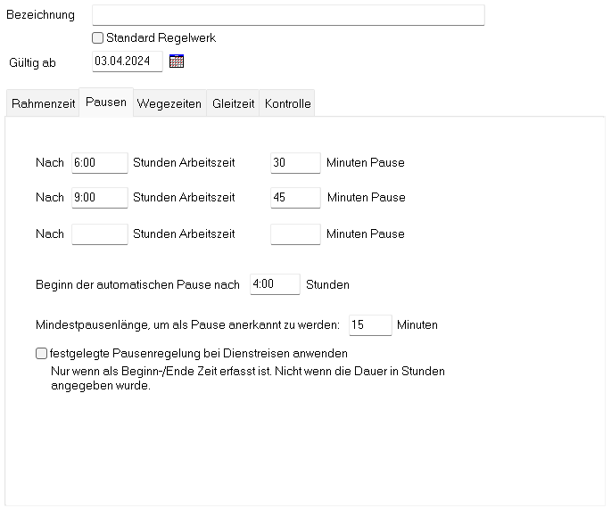Image resolution: width=611 pixels, height=508 pixels.
Task: Click the Bezeichnung label text
Action: (41, 15)
